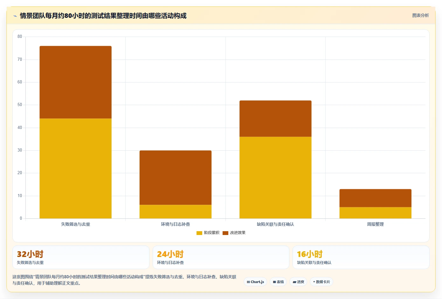Select the brown segment of 缺陷关联与责任确认 bar
The image size is (442, 299).
click(275, 119)
